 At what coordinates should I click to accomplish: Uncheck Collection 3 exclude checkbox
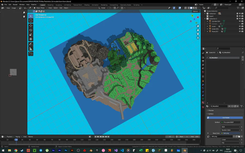click(x=237, y=19)
